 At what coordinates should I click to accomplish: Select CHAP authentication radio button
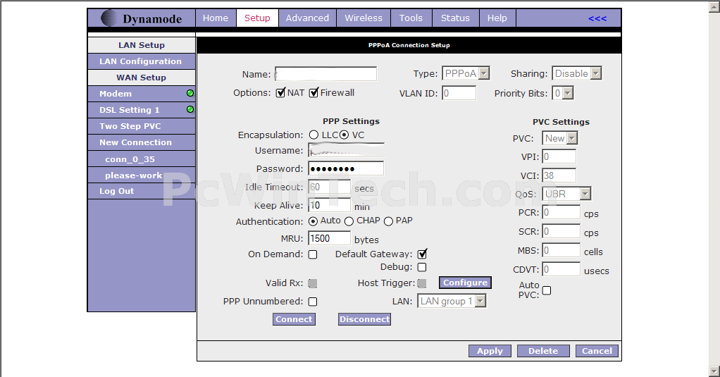tap(349, 221)
